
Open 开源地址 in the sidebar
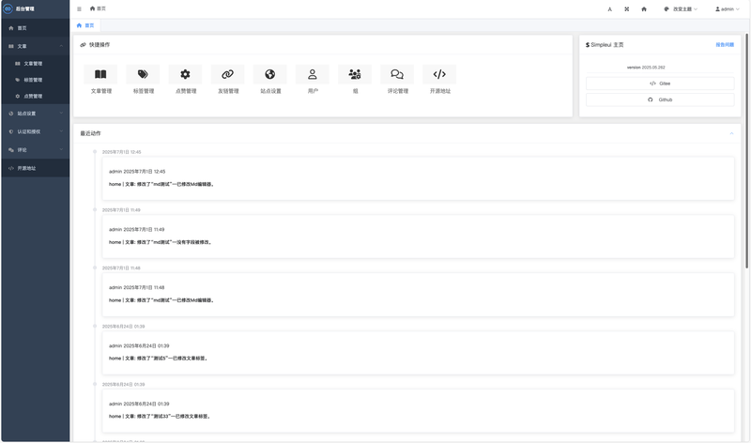[x=36, y=168]
